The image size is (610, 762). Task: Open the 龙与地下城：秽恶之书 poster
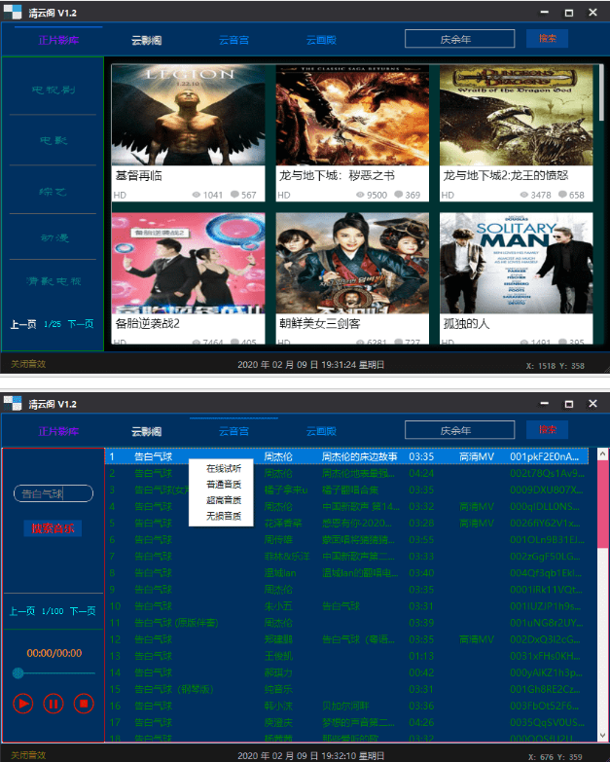pos(352,115)
